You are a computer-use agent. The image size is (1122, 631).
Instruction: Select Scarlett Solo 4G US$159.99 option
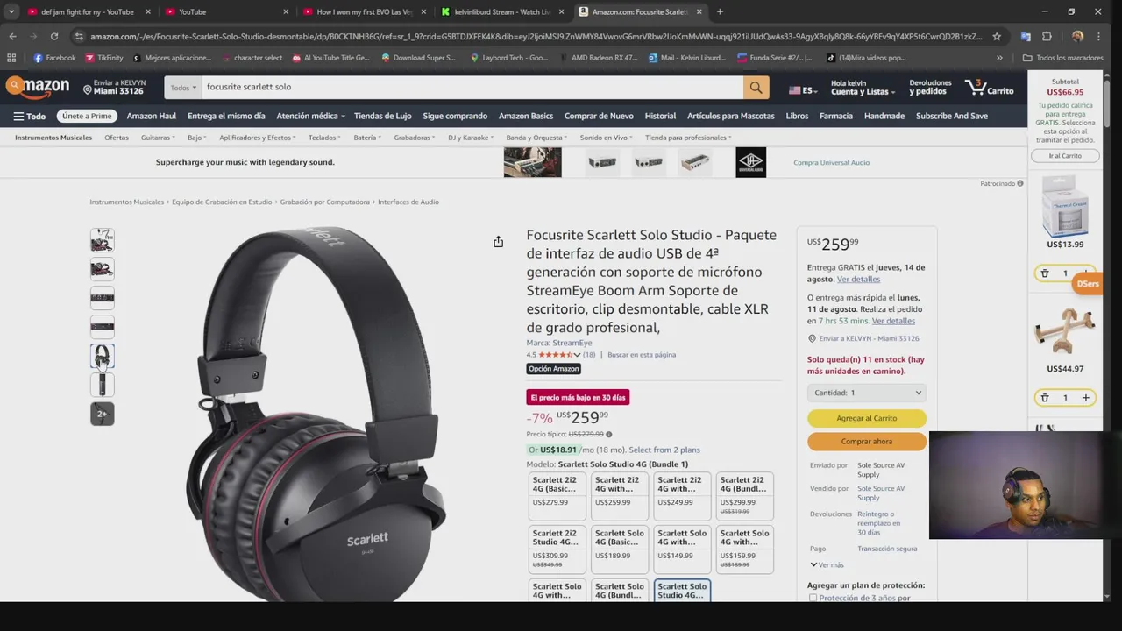[x=744, y=549]
